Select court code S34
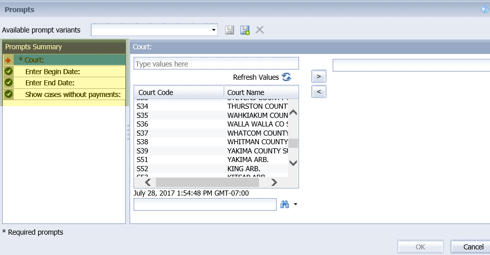This screenshot has height=255, width=490. tap(143, 106)
